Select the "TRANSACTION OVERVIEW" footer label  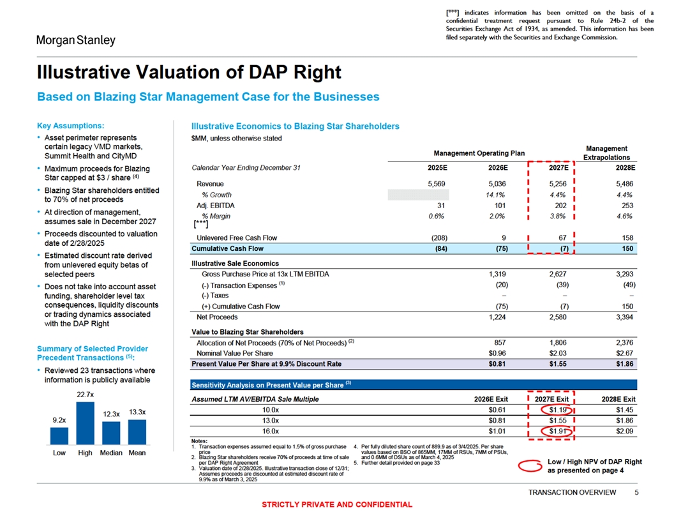[x=572, y=493]
